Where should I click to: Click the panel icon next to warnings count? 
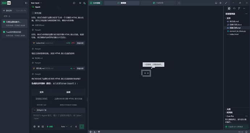(99, 132)
